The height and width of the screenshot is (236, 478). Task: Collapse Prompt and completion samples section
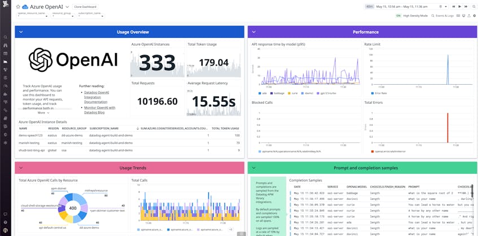[253, 168]
